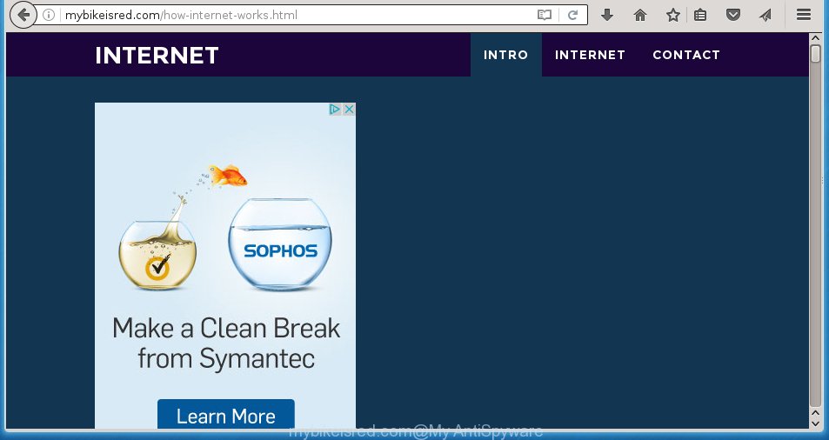Click the SOPHOS fishbowl image in ad
This screenshot has width=829, height=440.
(280, 244)
